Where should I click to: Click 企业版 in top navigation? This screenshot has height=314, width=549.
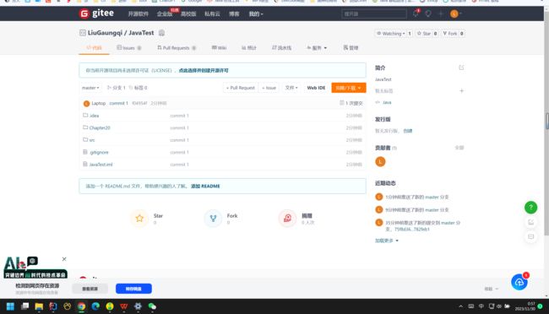(165, 14)
